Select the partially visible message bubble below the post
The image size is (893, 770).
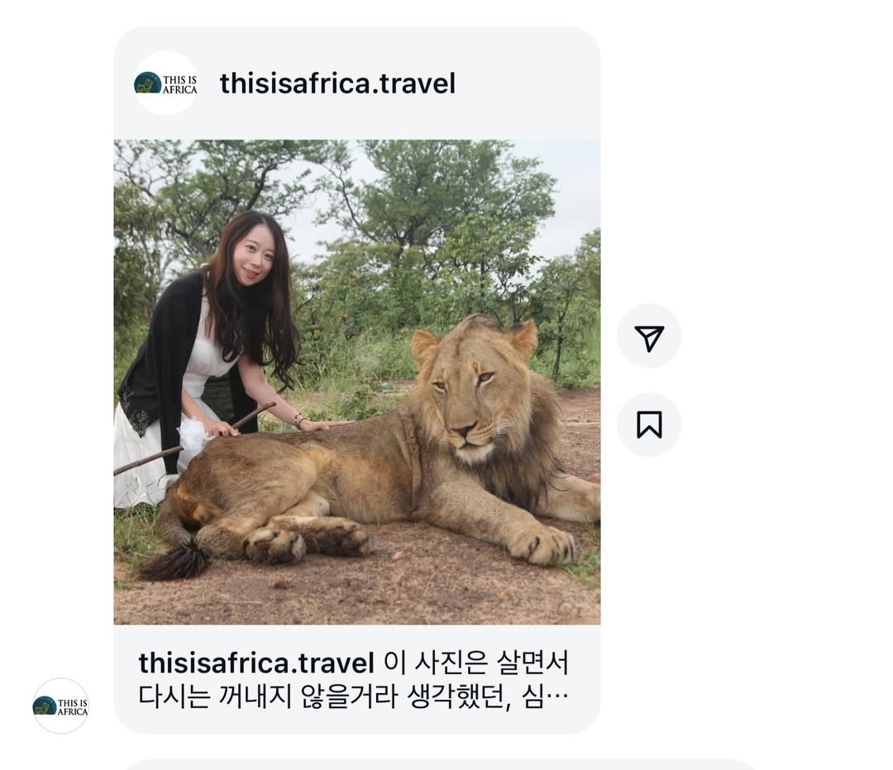pyautogui.click(x=438, y=763)
